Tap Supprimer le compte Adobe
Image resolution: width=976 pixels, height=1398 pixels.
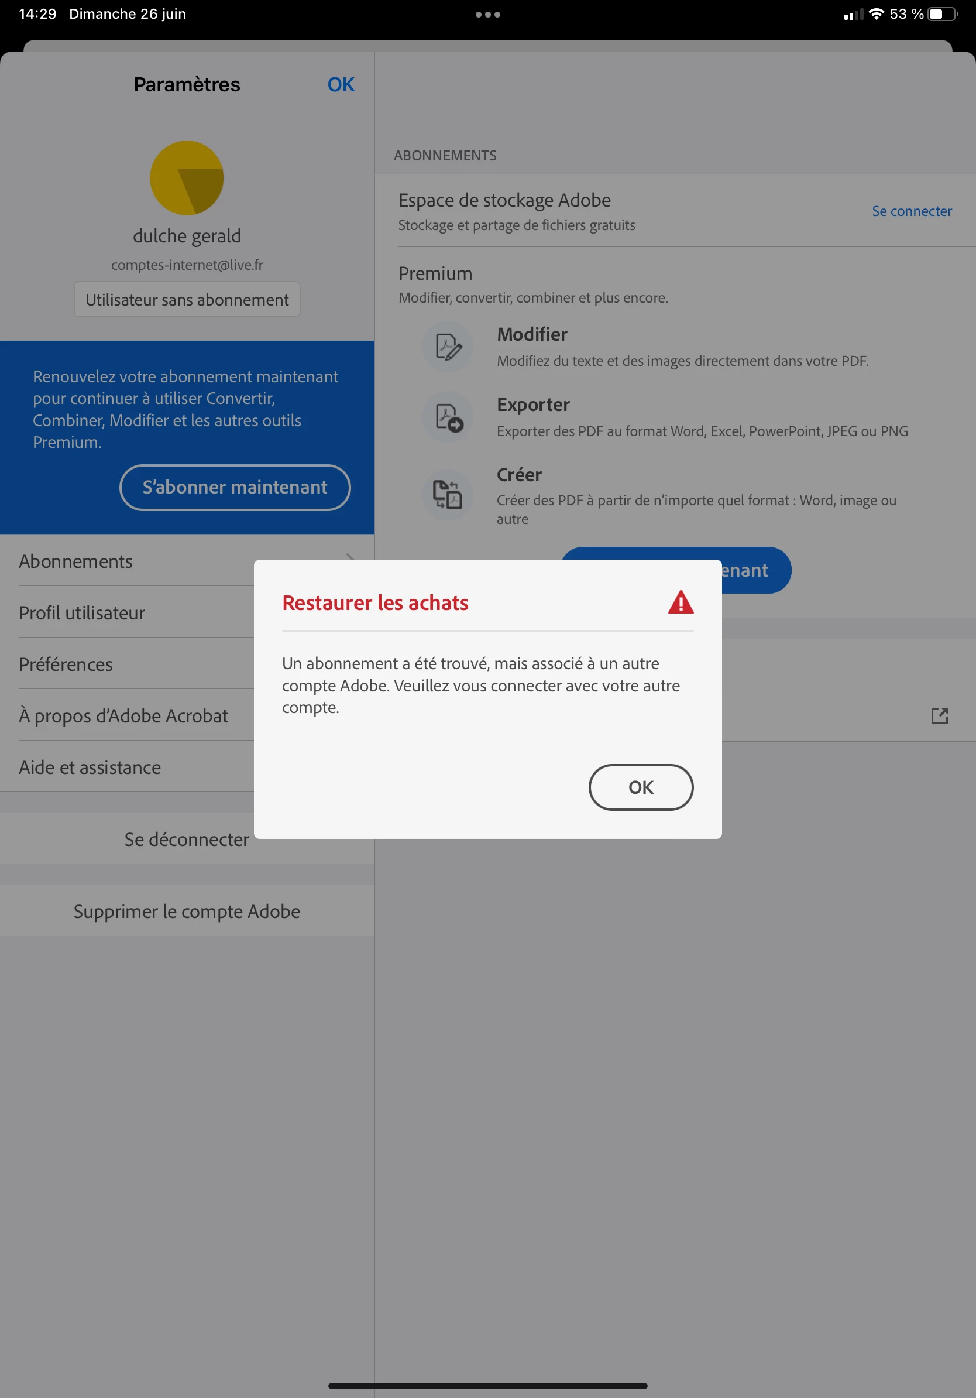pyautogui.click(x=187, y=911)
